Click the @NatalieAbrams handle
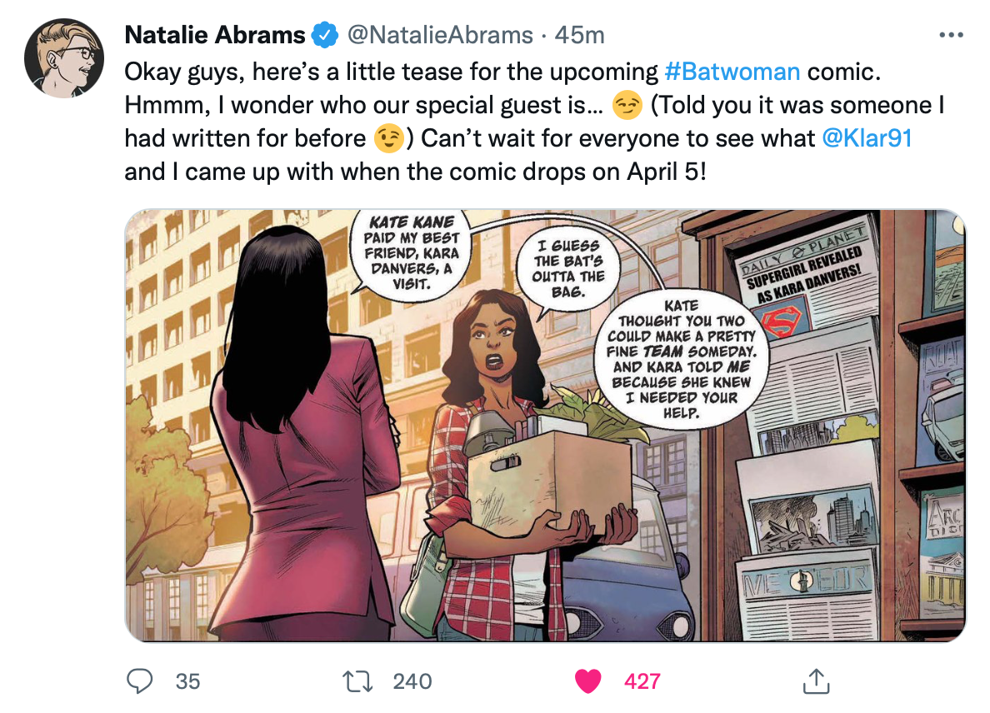Screen dimensions: 990x713 440,35
